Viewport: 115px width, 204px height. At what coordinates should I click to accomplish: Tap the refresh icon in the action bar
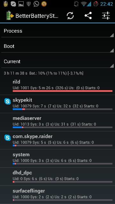coord(70,16)
